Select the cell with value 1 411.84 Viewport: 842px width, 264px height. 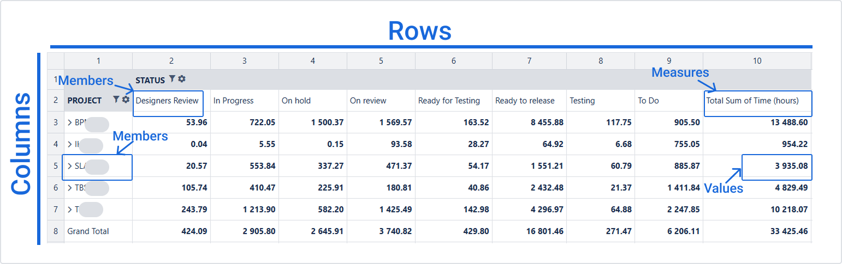pos(669,188)
